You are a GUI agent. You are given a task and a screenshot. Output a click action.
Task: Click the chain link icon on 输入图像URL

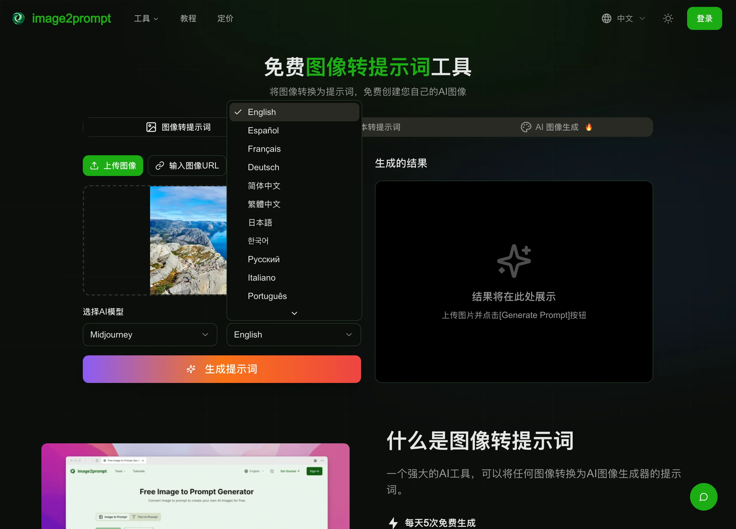pos(160,166)
